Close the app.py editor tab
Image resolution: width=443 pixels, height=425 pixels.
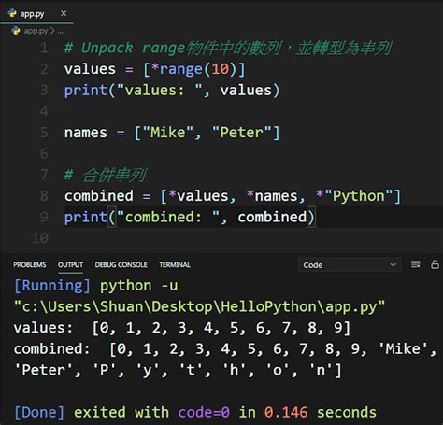coord(64,13)
